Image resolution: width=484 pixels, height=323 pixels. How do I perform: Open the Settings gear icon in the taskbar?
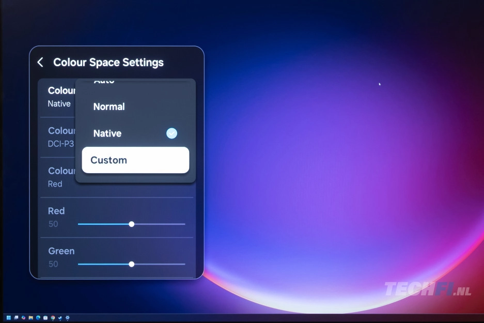tap(68, 317)
